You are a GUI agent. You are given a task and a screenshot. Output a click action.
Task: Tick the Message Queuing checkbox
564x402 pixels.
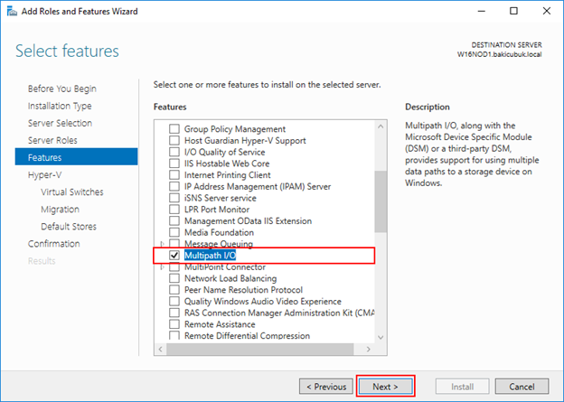(174, 243)
